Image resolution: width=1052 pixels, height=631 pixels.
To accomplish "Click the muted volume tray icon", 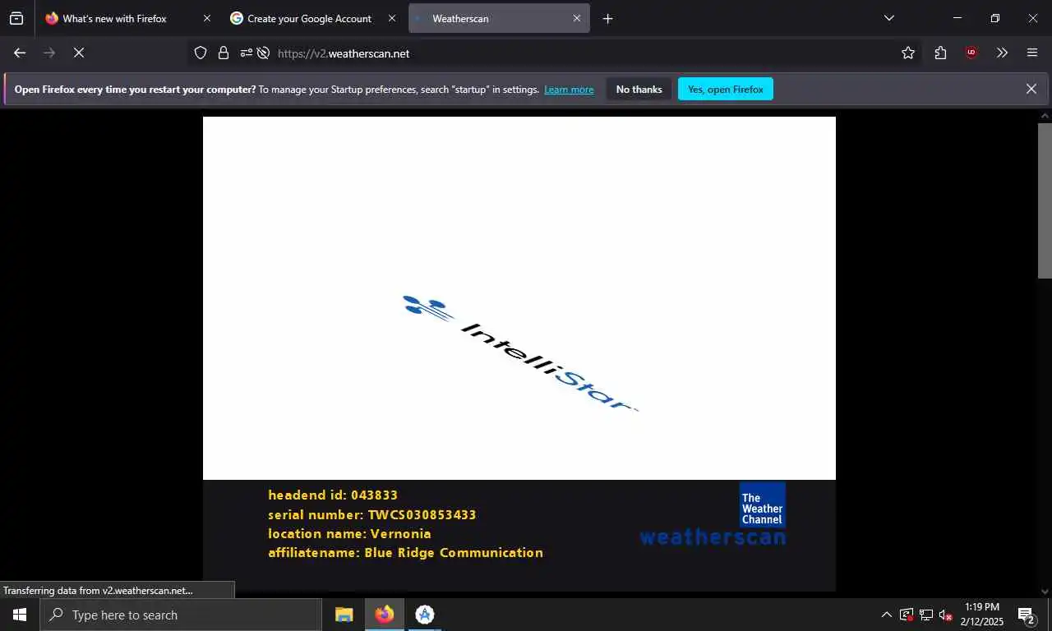I will coord(945,615).
